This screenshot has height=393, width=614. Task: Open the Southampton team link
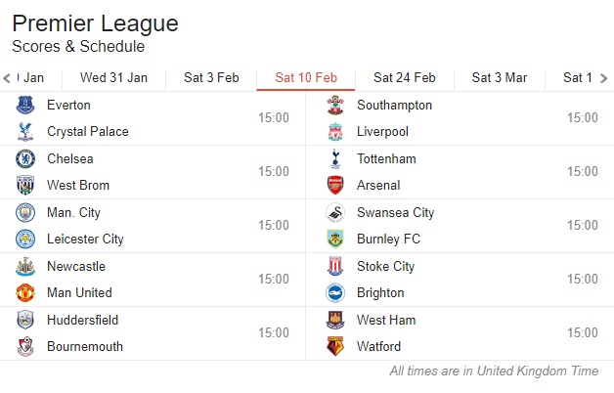(x=394, y=105)
